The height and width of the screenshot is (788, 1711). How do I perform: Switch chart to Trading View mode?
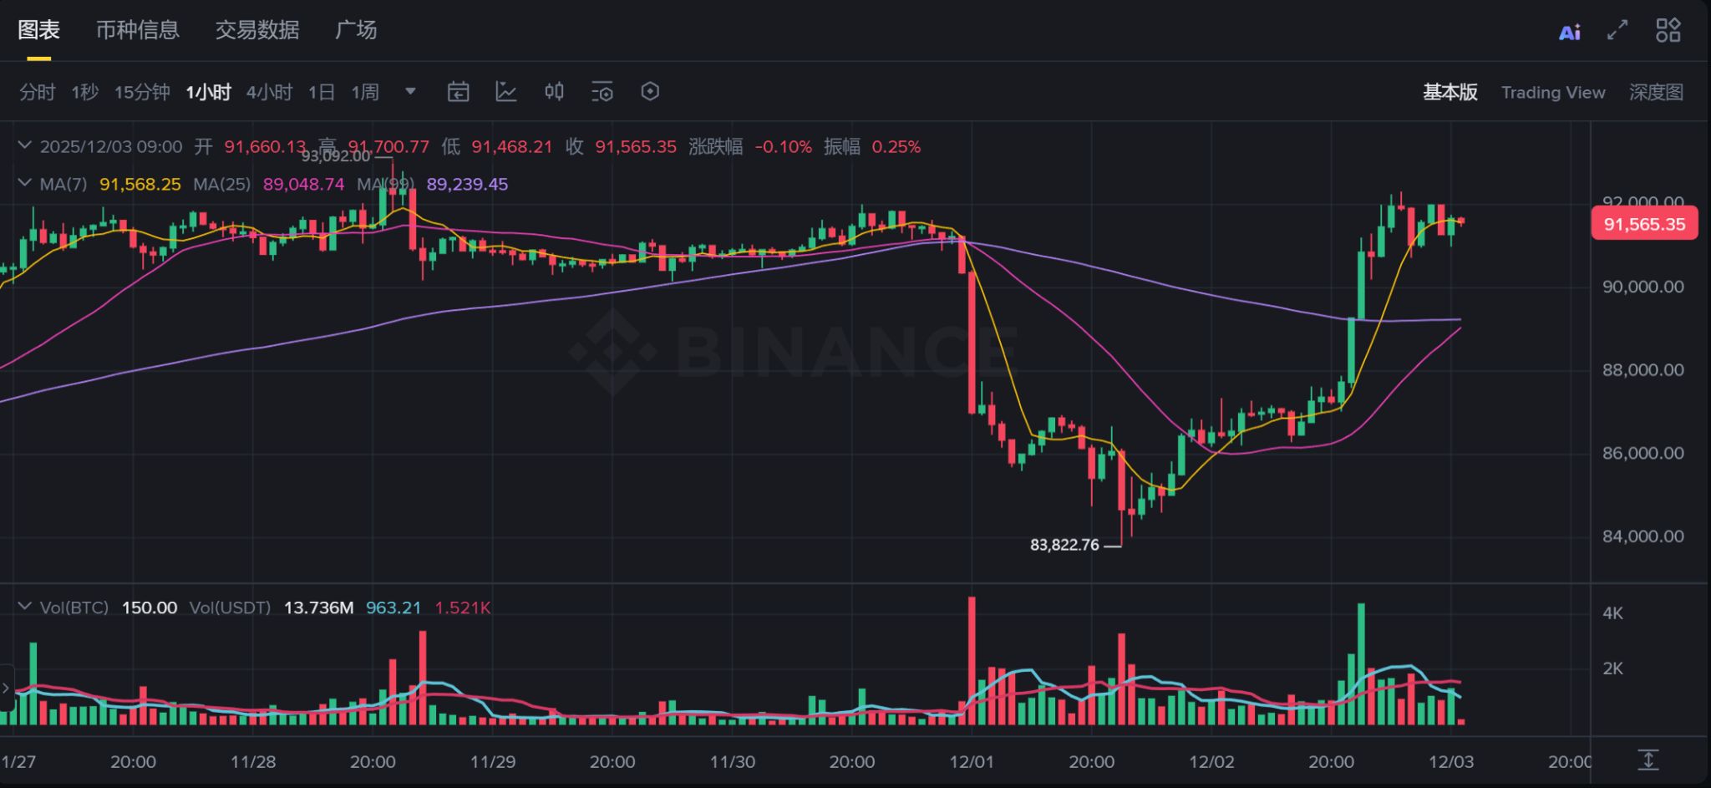[x=1553, y=92]
